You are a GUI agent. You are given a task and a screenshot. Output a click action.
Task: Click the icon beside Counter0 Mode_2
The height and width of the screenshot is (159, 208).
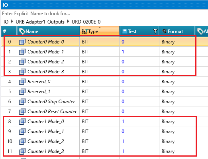click(x=22, y=62)
